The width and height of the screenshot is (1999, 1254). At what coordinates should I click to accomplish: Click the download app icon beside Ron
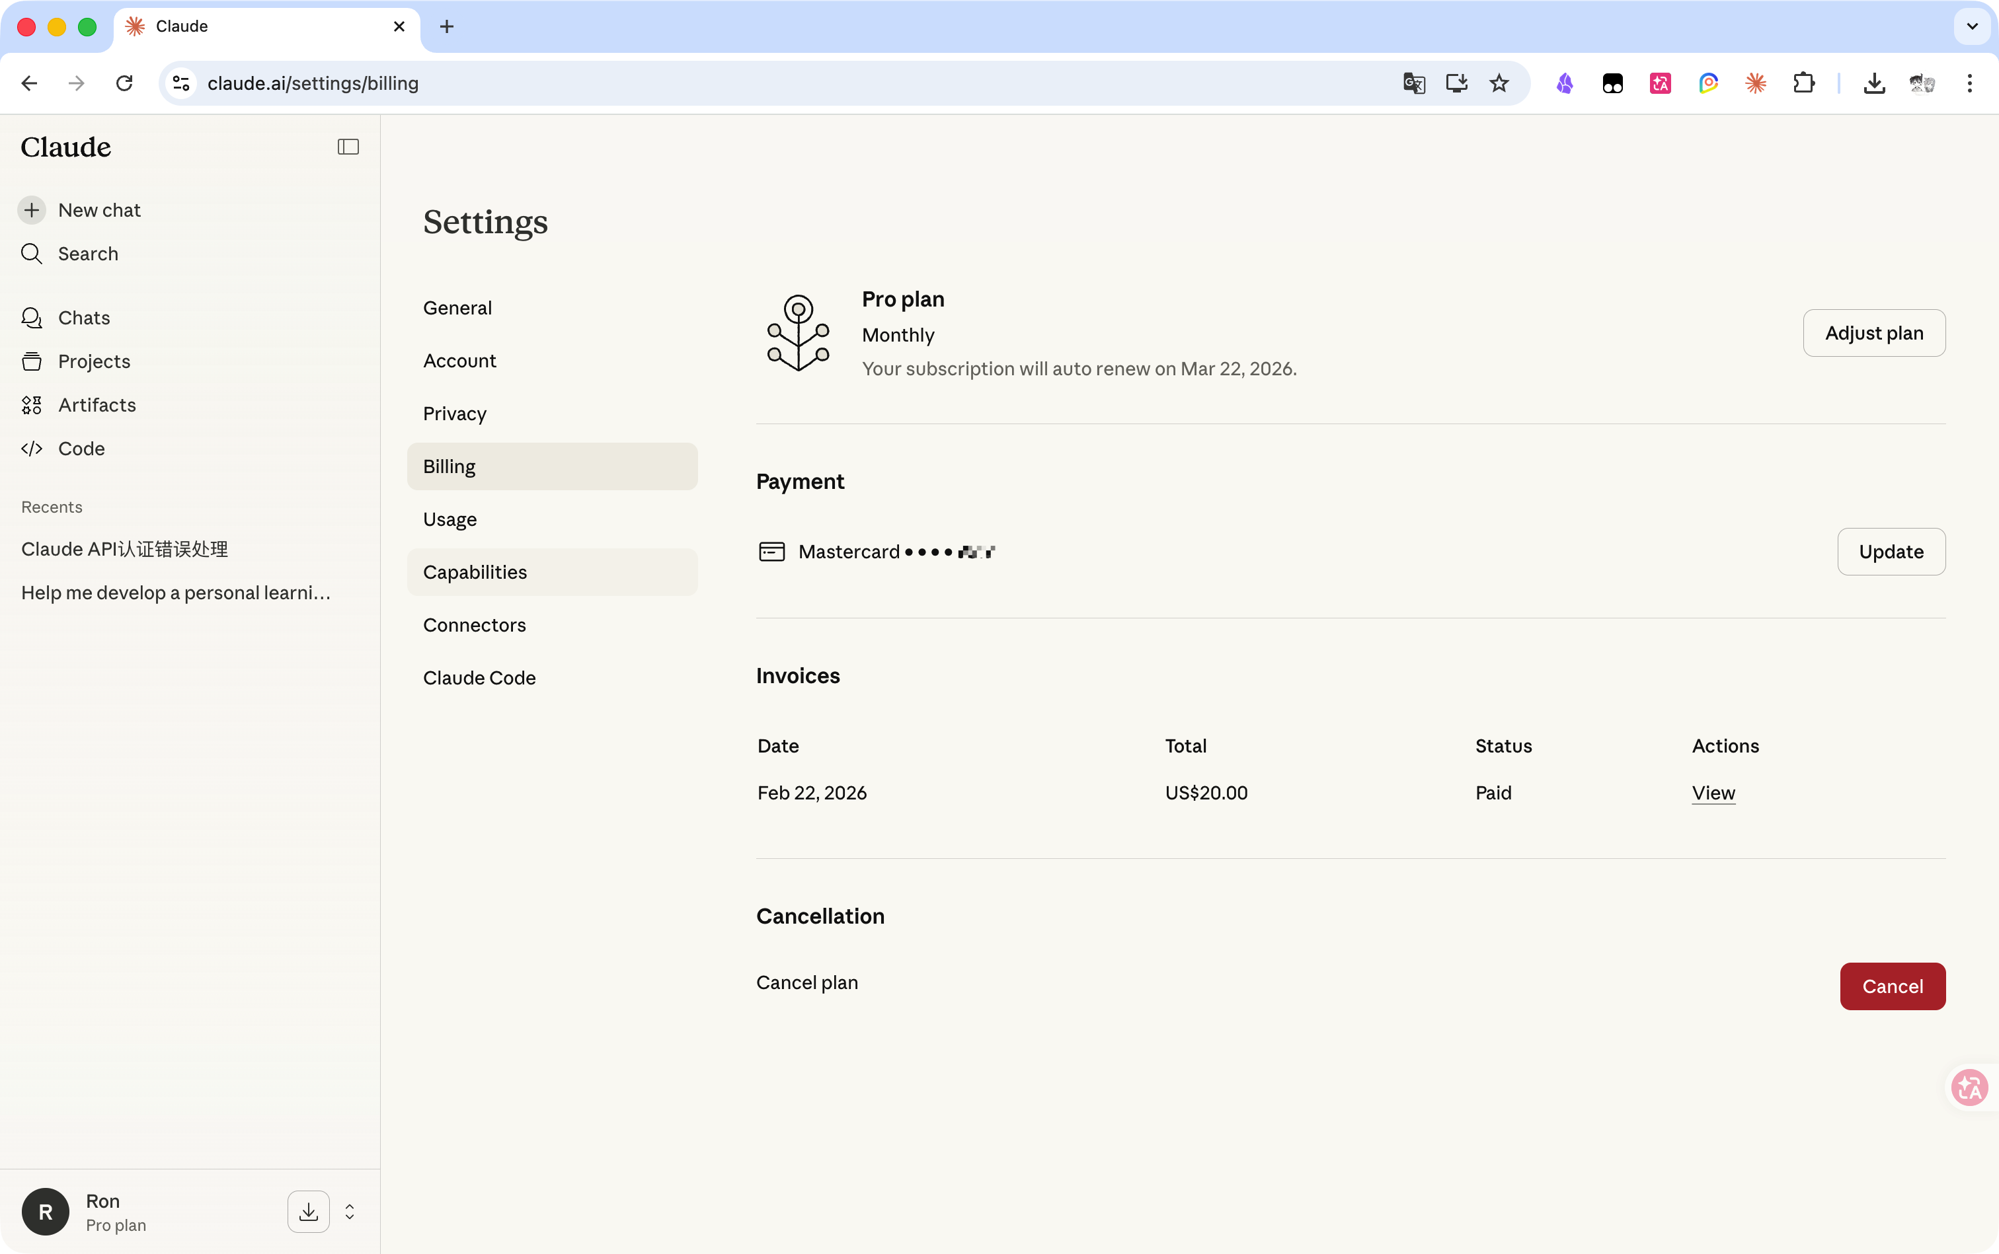pyautogui.click(x=309, y=1212)
